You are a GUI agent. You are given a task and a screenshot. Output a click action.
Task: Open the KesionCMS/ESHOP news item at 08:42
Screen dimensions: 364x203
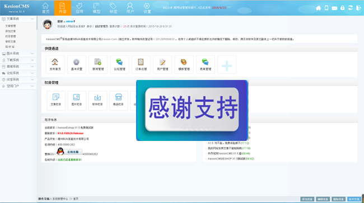[x=231, y=159]
